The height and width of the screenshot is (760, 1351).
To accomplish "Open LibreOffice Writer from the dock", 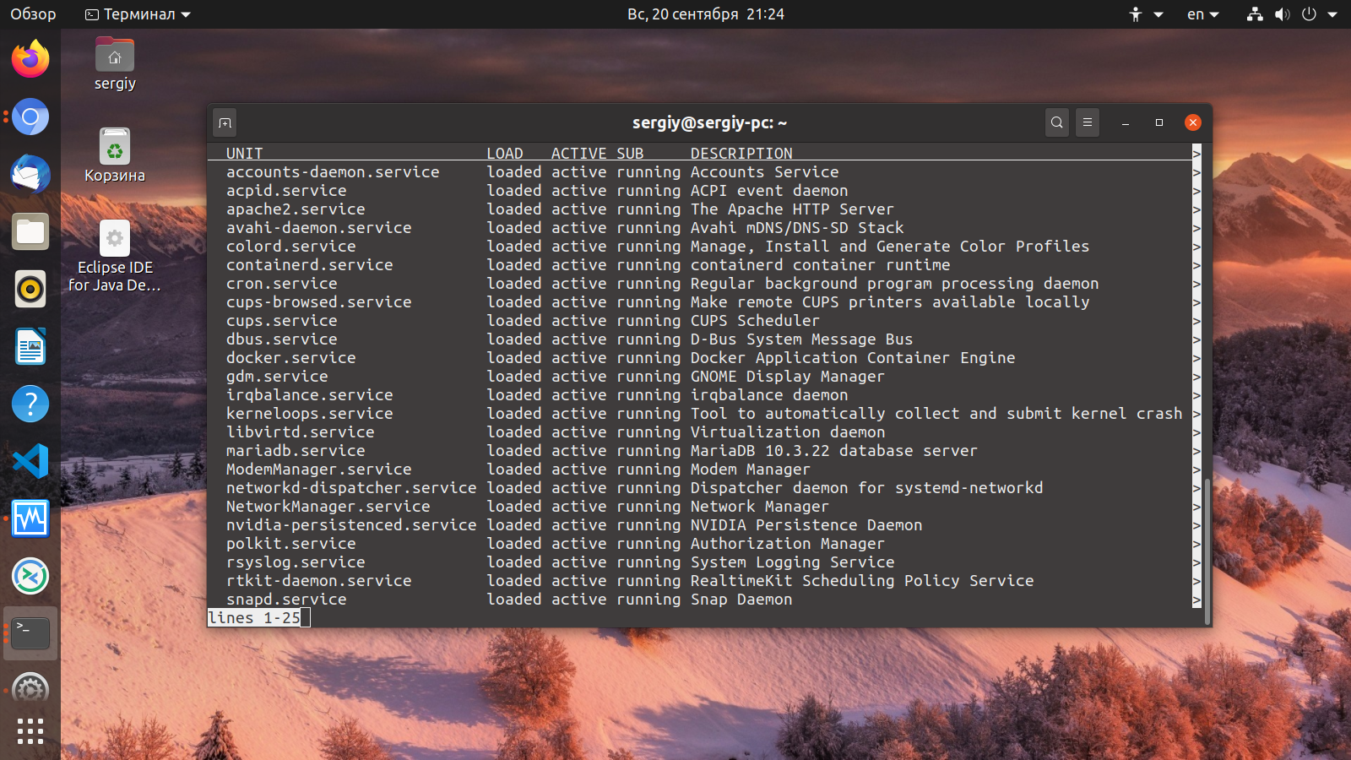I will (30, 346).
